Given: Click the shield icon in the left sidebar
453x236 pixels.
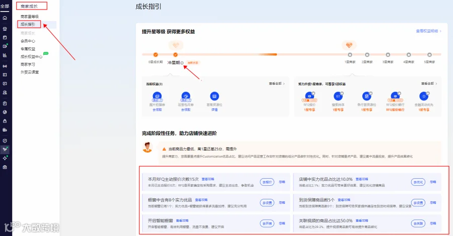Looking at the screenshot, I should 5,141.
